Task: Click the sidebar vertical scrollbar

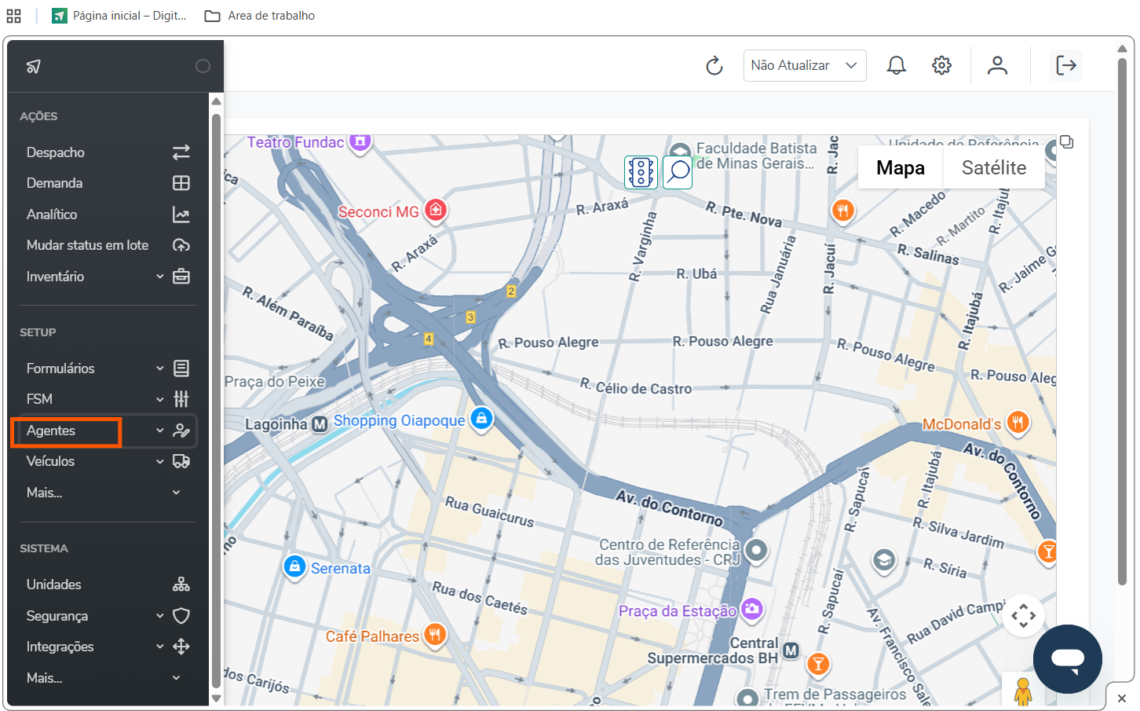Action: point(216,393)
